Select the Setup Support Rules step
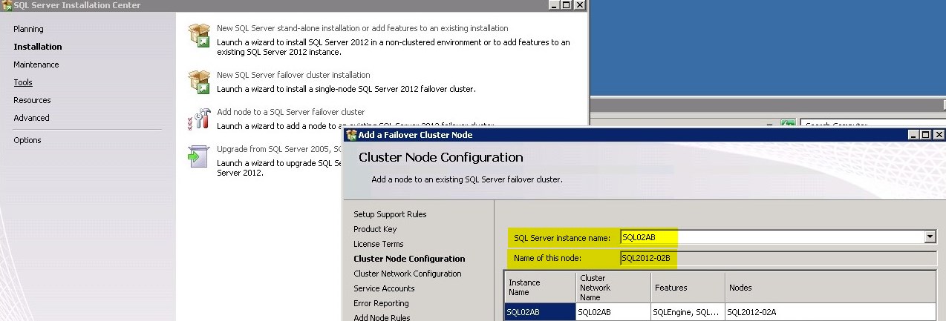 point(390,214)
